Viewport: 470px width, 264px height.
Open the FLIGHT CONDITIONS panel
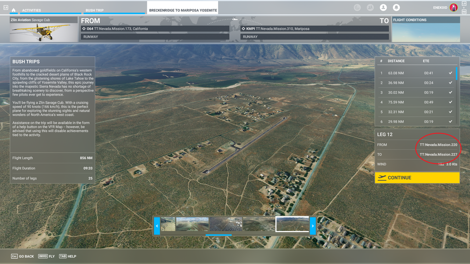(x=426, y=29)
